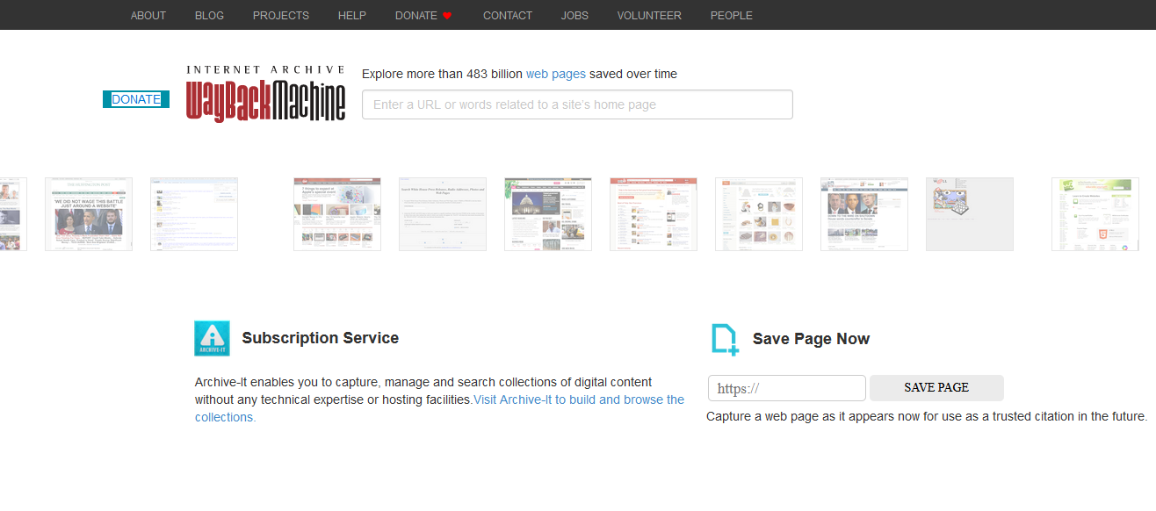Click the red heart beside DONATE

point(447,16)
